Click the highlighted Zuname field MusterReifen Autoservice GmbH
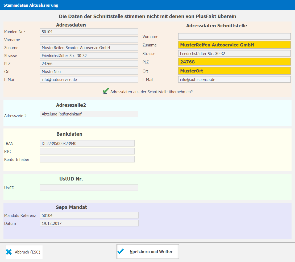 (234, 45)
